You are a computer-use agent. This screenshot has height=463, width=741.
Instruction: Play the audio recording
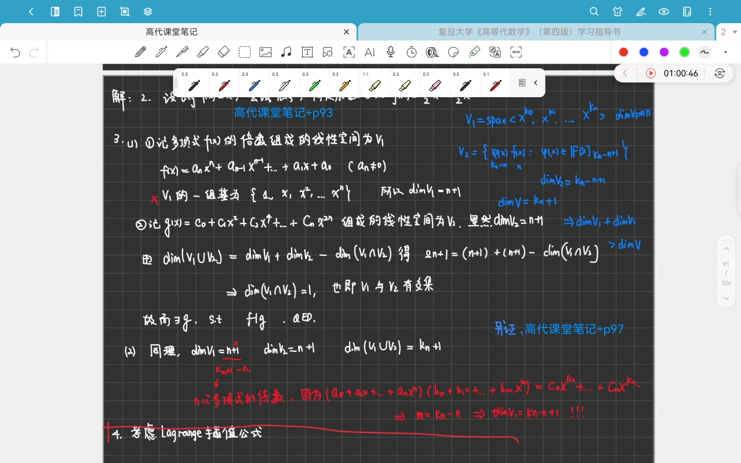[651, 74]
